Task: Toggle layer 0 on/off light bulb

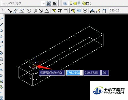Action: point(71,3)
